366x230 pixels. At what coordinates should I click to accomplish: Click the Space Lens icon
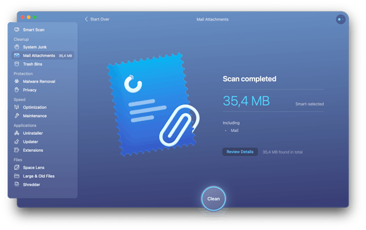click(x=17, y=167)
